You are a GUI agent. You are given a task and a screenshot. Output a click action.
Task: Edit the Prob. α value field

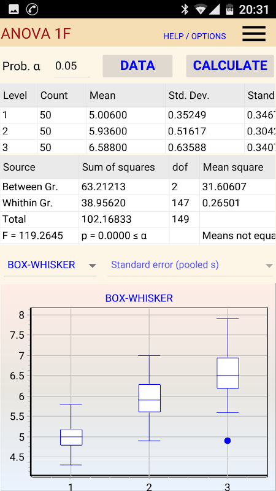click(72, 66)
